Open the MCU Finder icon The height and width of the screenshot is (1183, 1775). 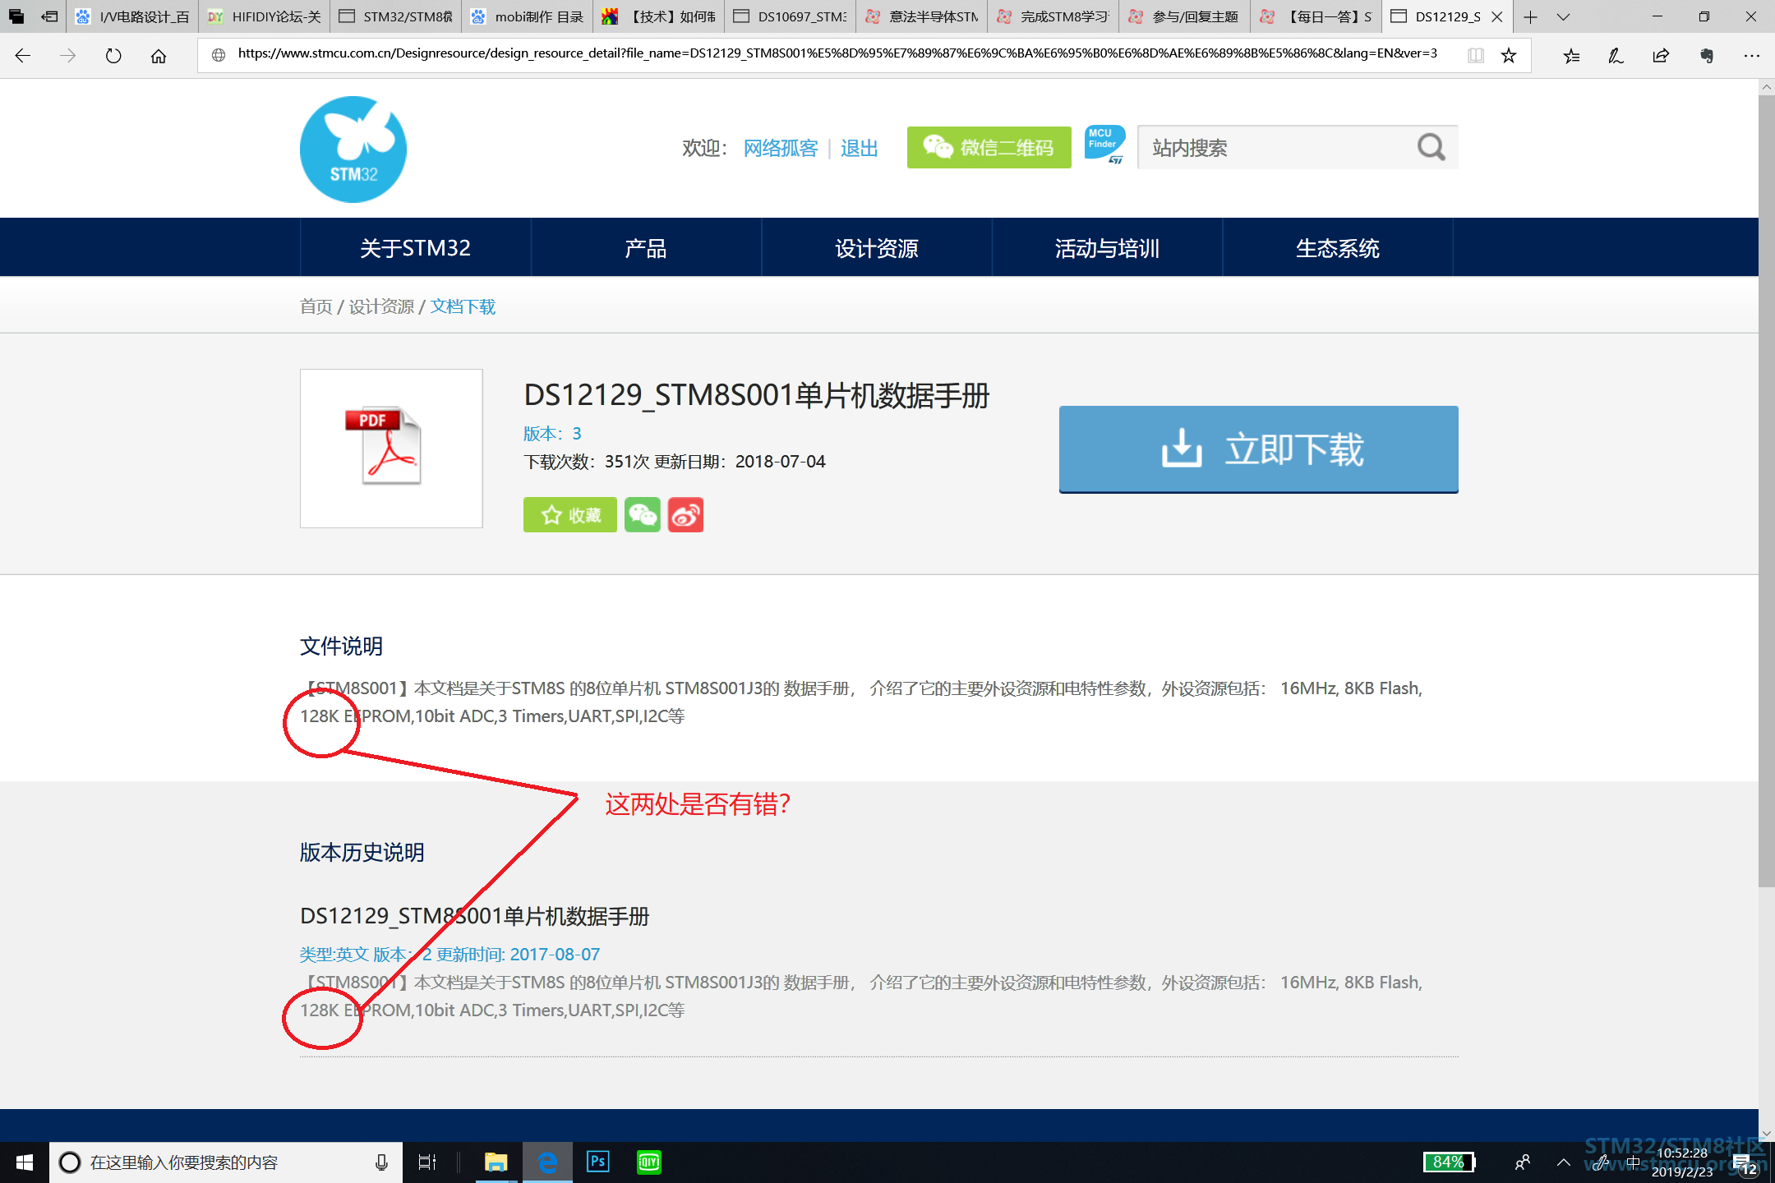pos(1104,145)
